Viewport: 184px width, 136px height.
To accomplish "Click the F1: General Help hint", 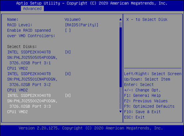I will click(x=142, y=96).
